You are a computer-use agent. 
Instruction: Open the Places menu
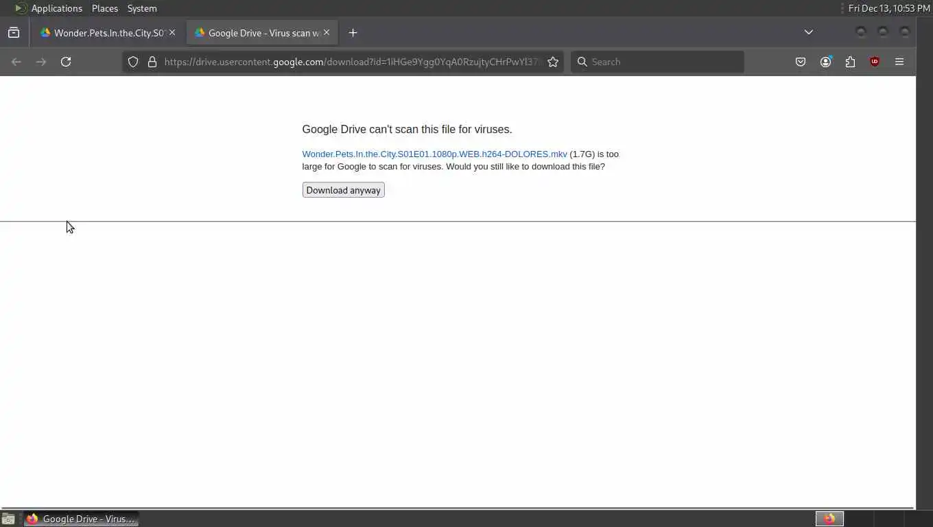(105, 8)
